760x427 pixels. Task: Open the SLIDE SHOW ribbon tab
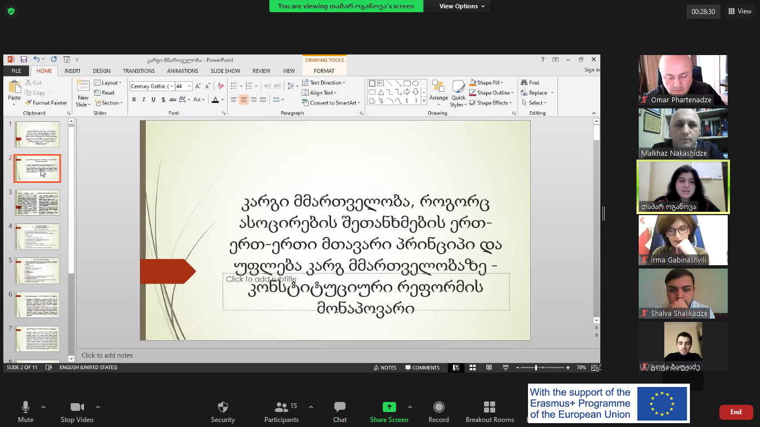tap(225, 71)
